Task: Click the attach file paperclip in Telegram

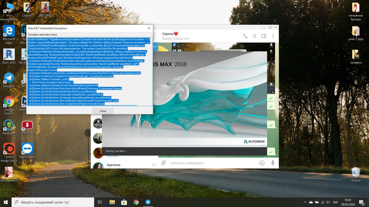Action: pyautogui.click(x=163, y=163)
